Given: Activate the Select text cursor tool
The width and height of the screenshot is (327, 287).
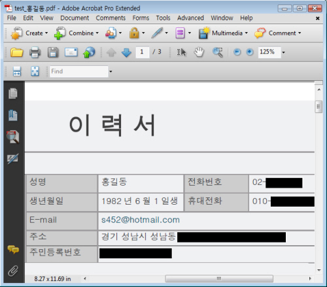Looking at the screenshot, I should tap(181, 52).
